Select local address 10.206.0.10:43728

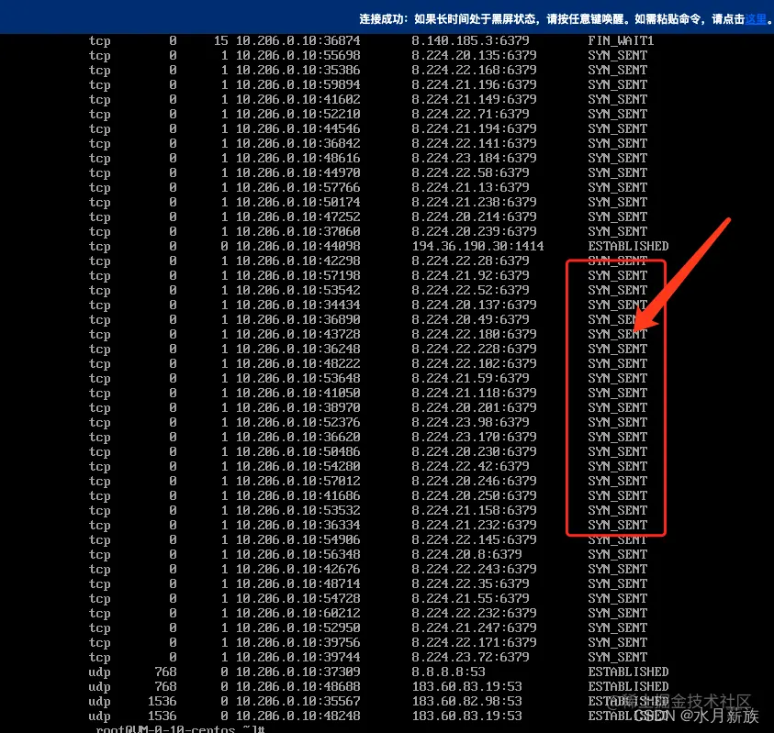298,334
